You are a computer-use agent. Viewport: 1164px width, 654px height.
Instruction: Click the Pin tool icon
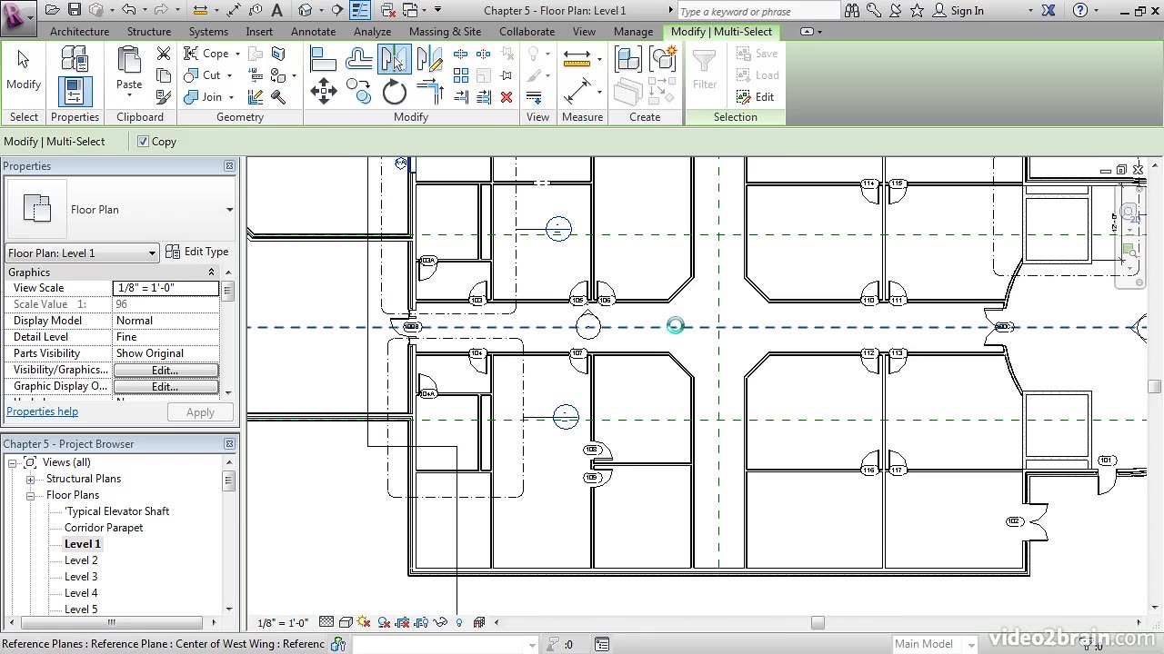click(507, 75)
